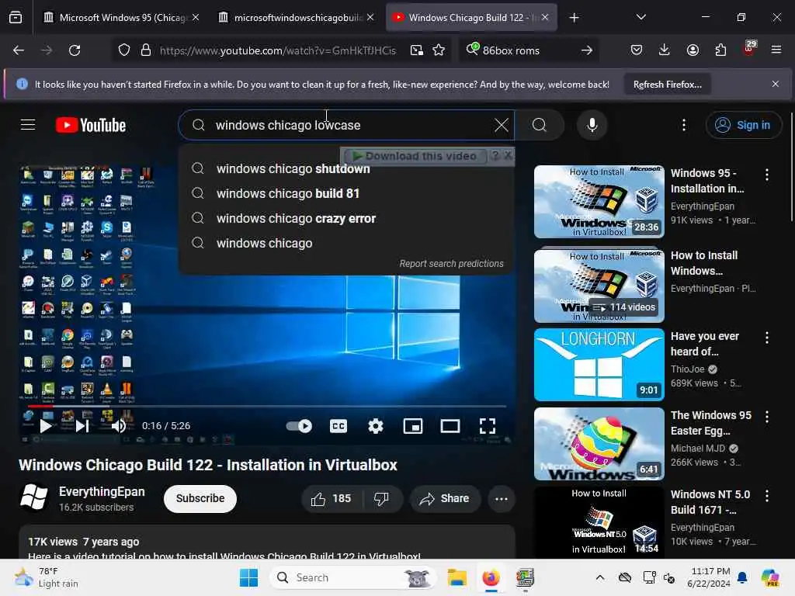Screen dimensions: 795x596
Task: Sign in to YouTube
Action: 743,125
